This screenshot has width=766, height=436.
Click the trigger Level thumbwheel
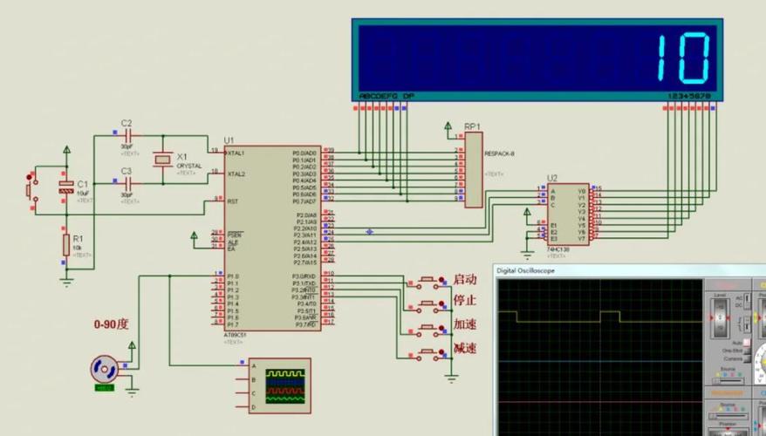coord(720,318)
